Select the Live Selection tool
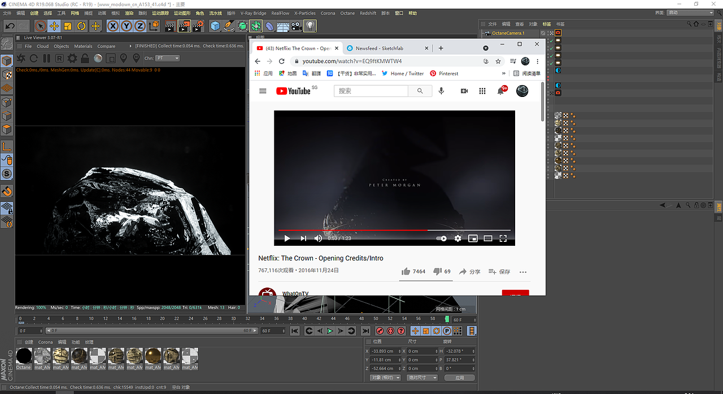 [x=40, y=26]
